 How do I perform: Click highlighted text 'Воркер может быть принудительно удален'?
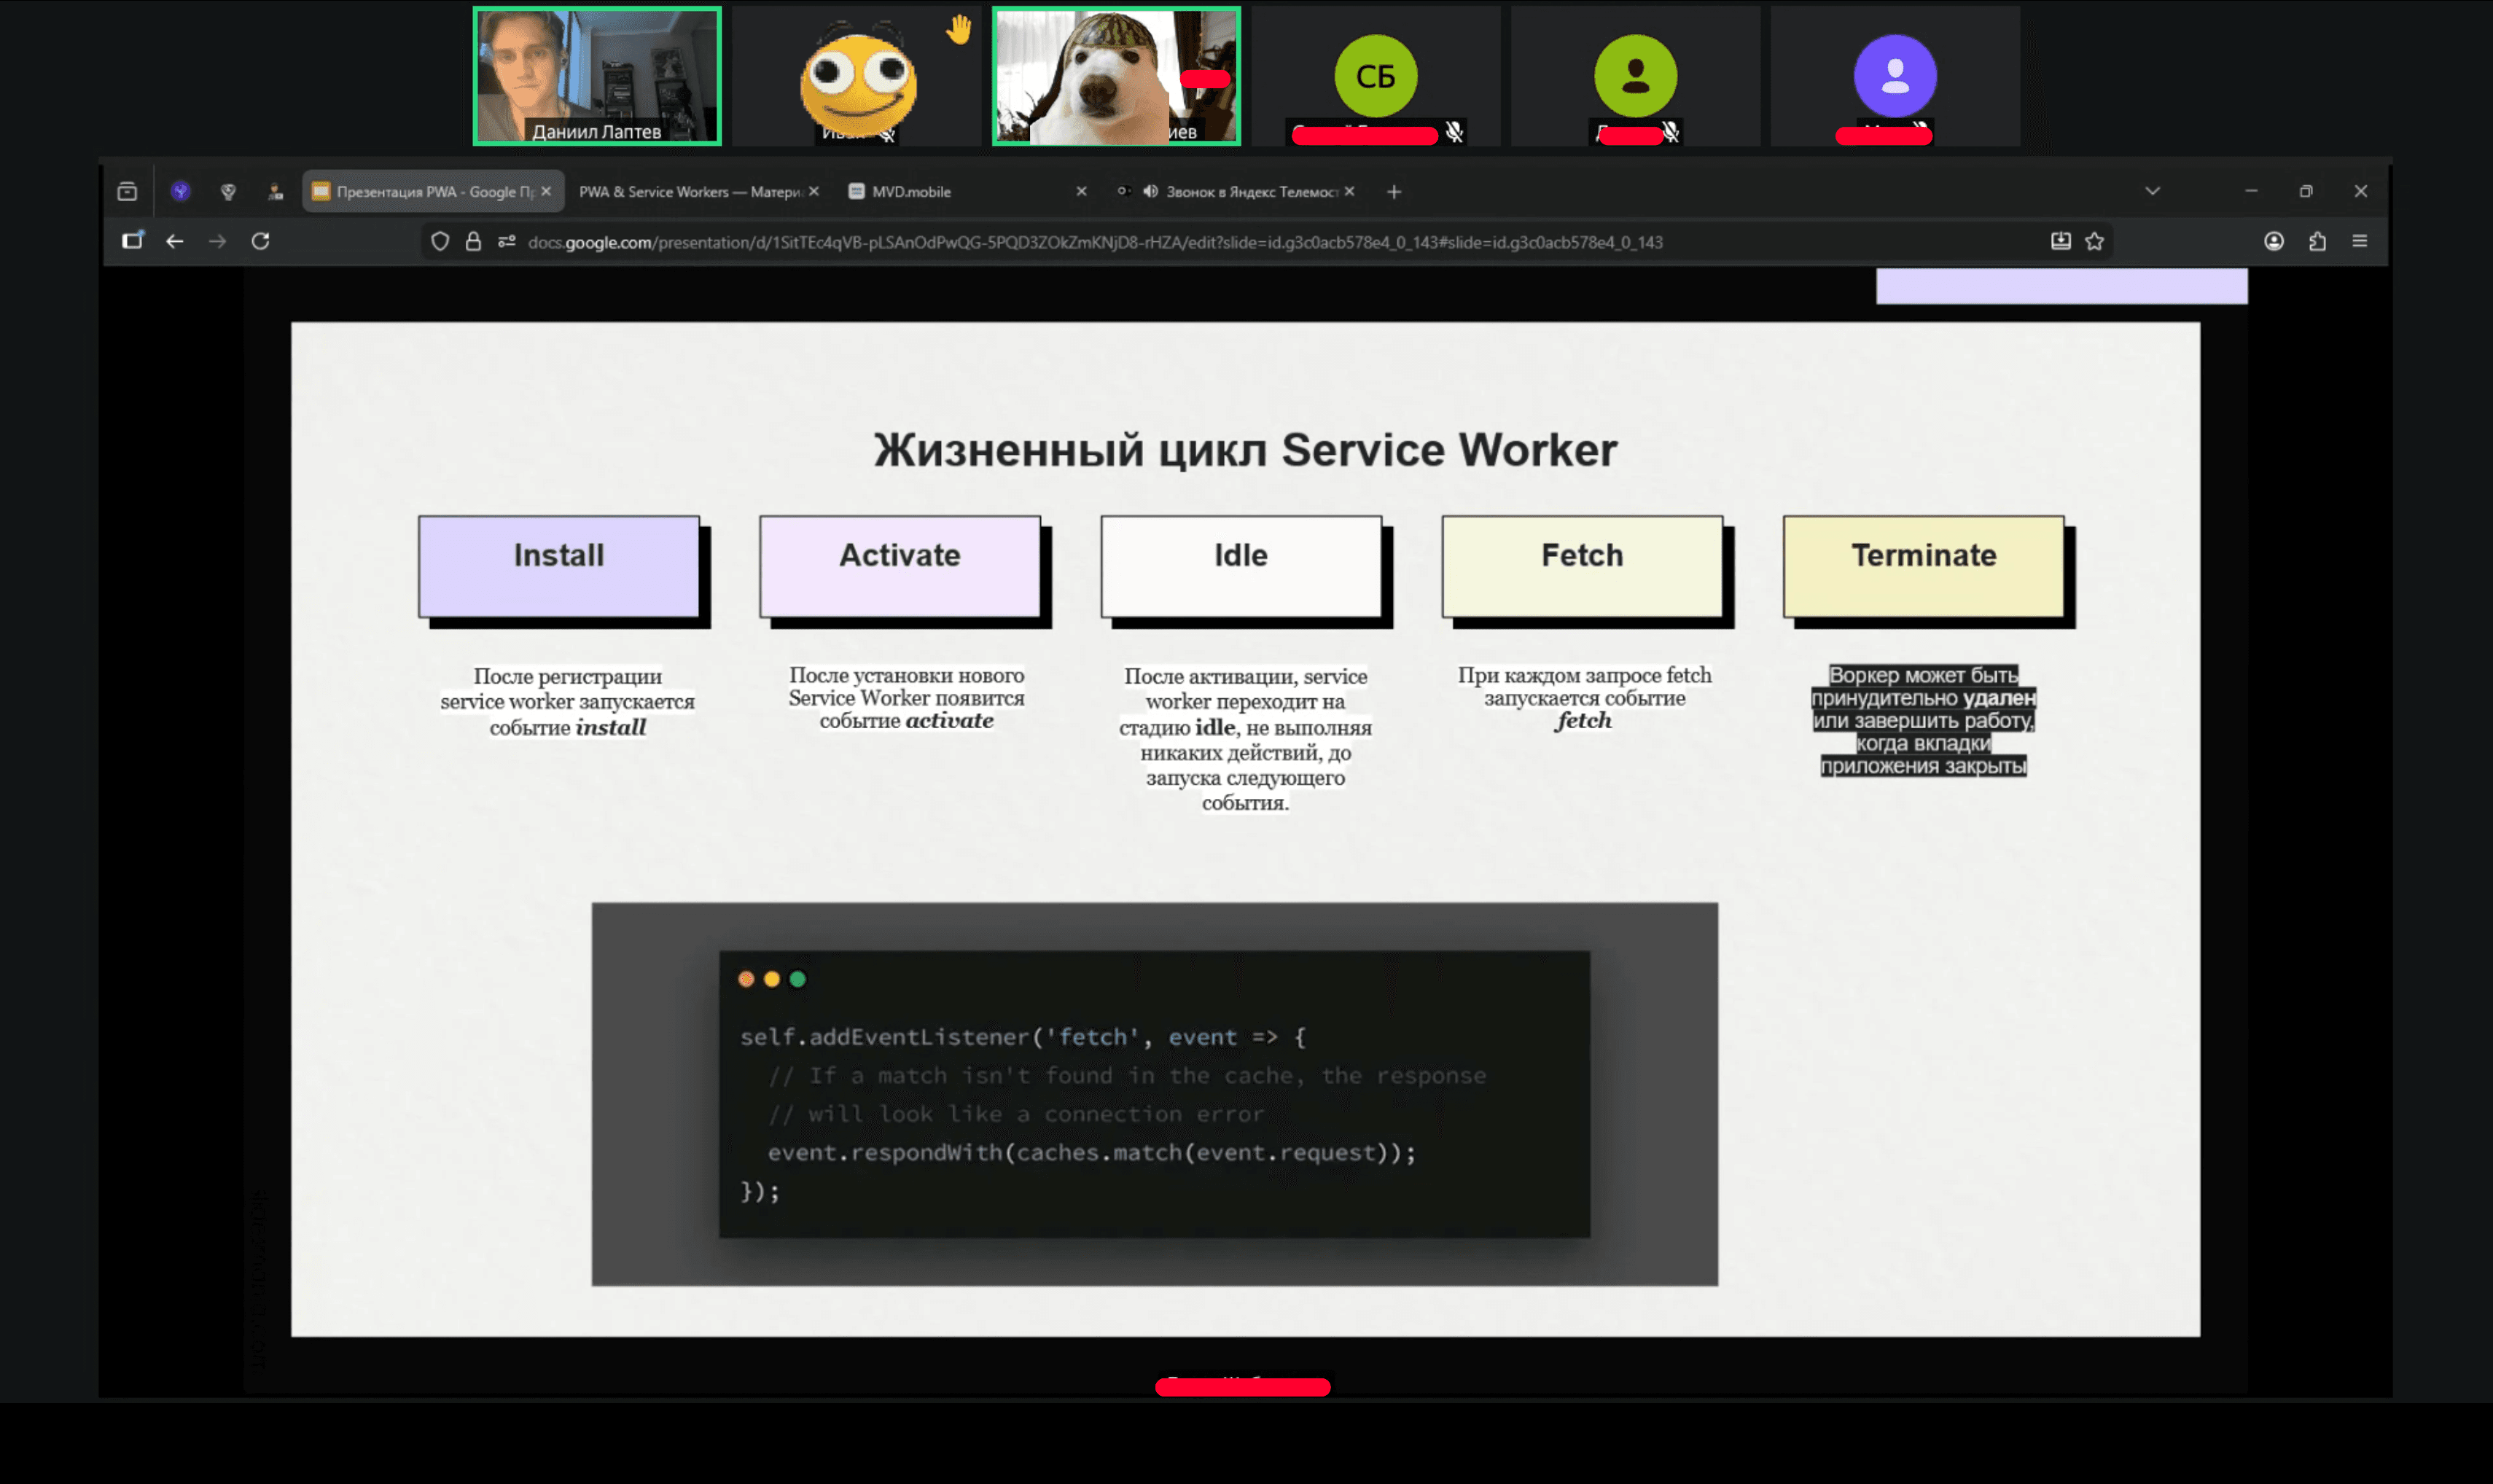[x=1923, y=686]
